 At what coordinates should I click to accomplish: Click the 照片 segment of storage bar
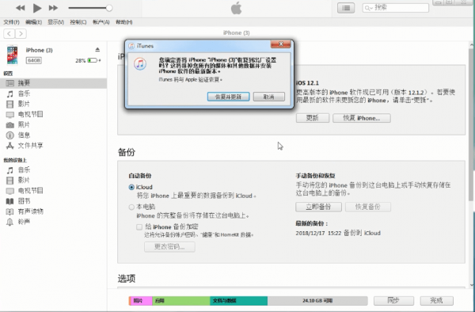pyautogui.click(x=141, y=301)
